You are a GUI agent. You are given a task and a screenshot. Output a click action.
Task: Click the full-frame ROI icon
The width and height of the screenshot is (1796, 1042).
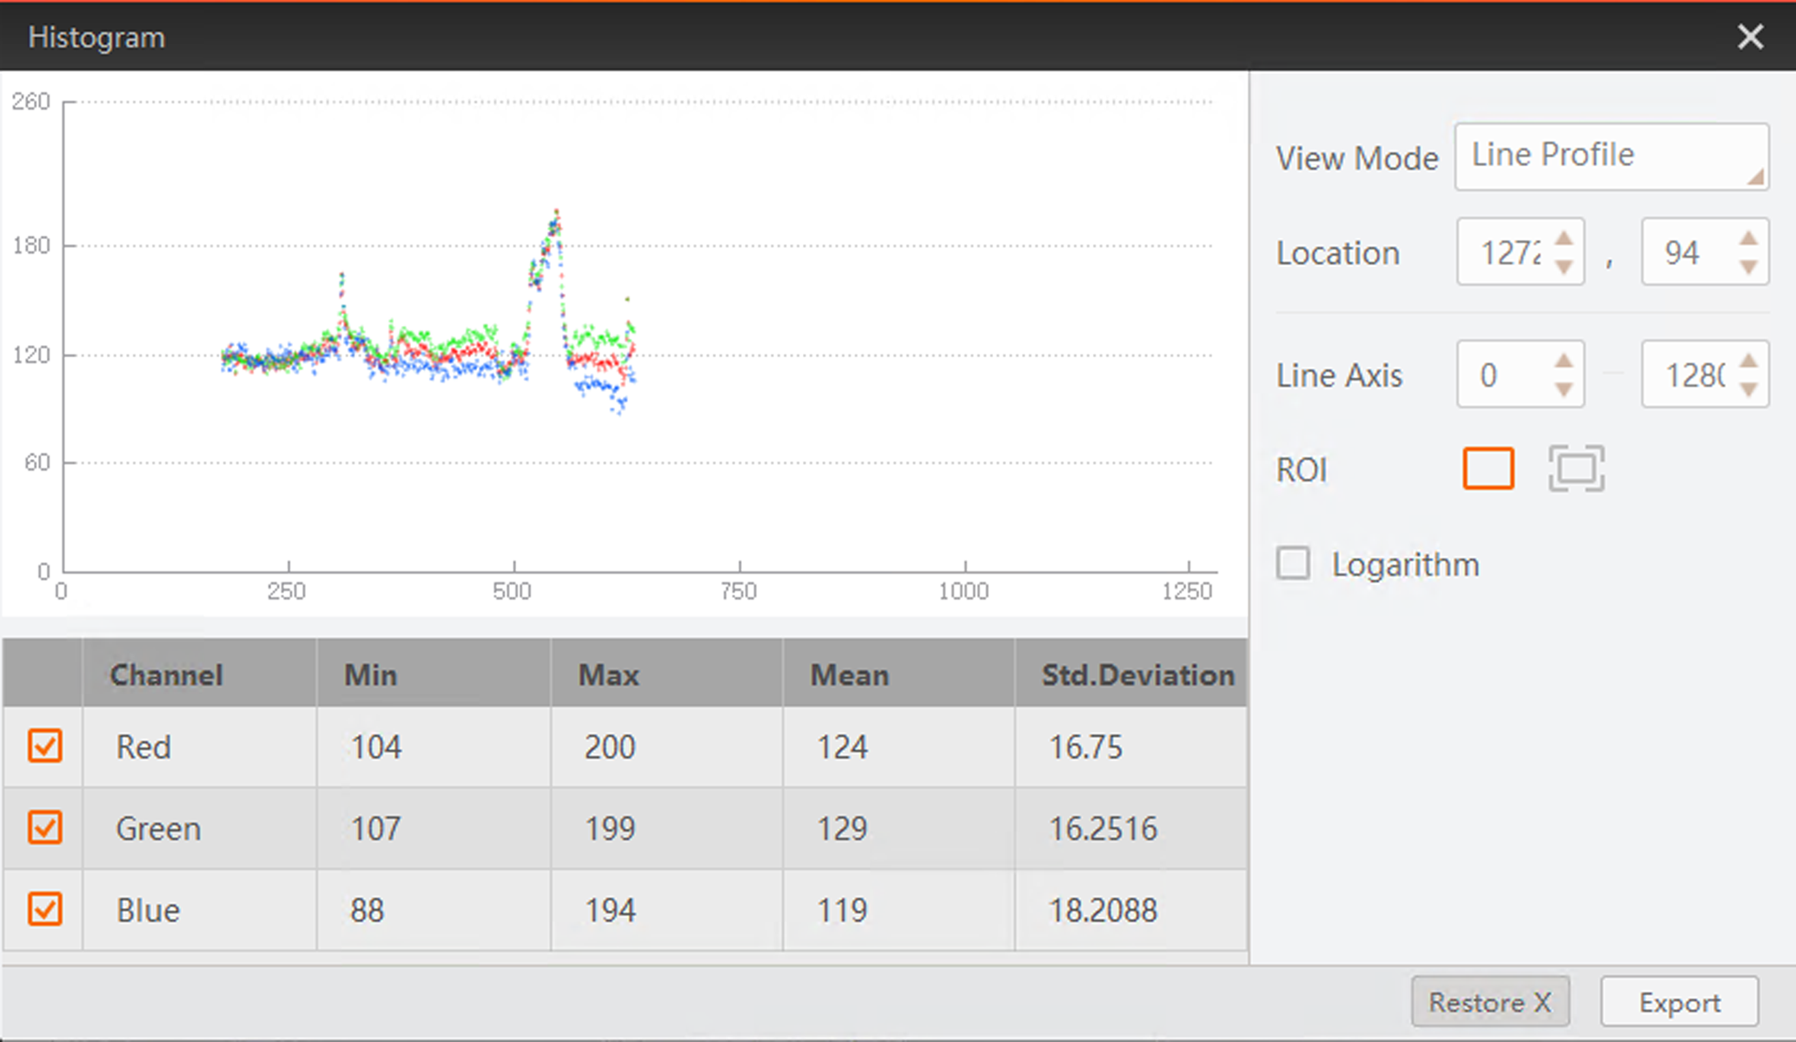[1575, 469]
